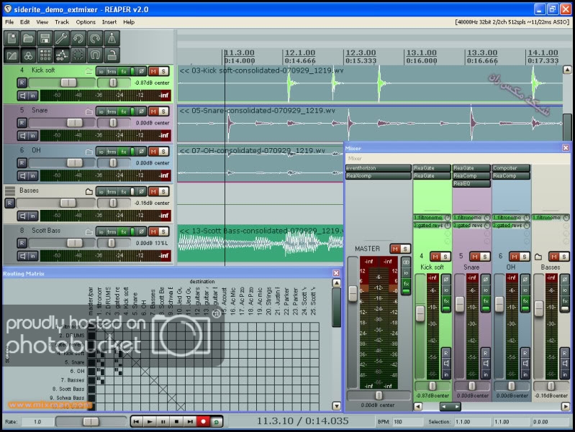Toggle Kick soft track folder icon

point(89,71)
